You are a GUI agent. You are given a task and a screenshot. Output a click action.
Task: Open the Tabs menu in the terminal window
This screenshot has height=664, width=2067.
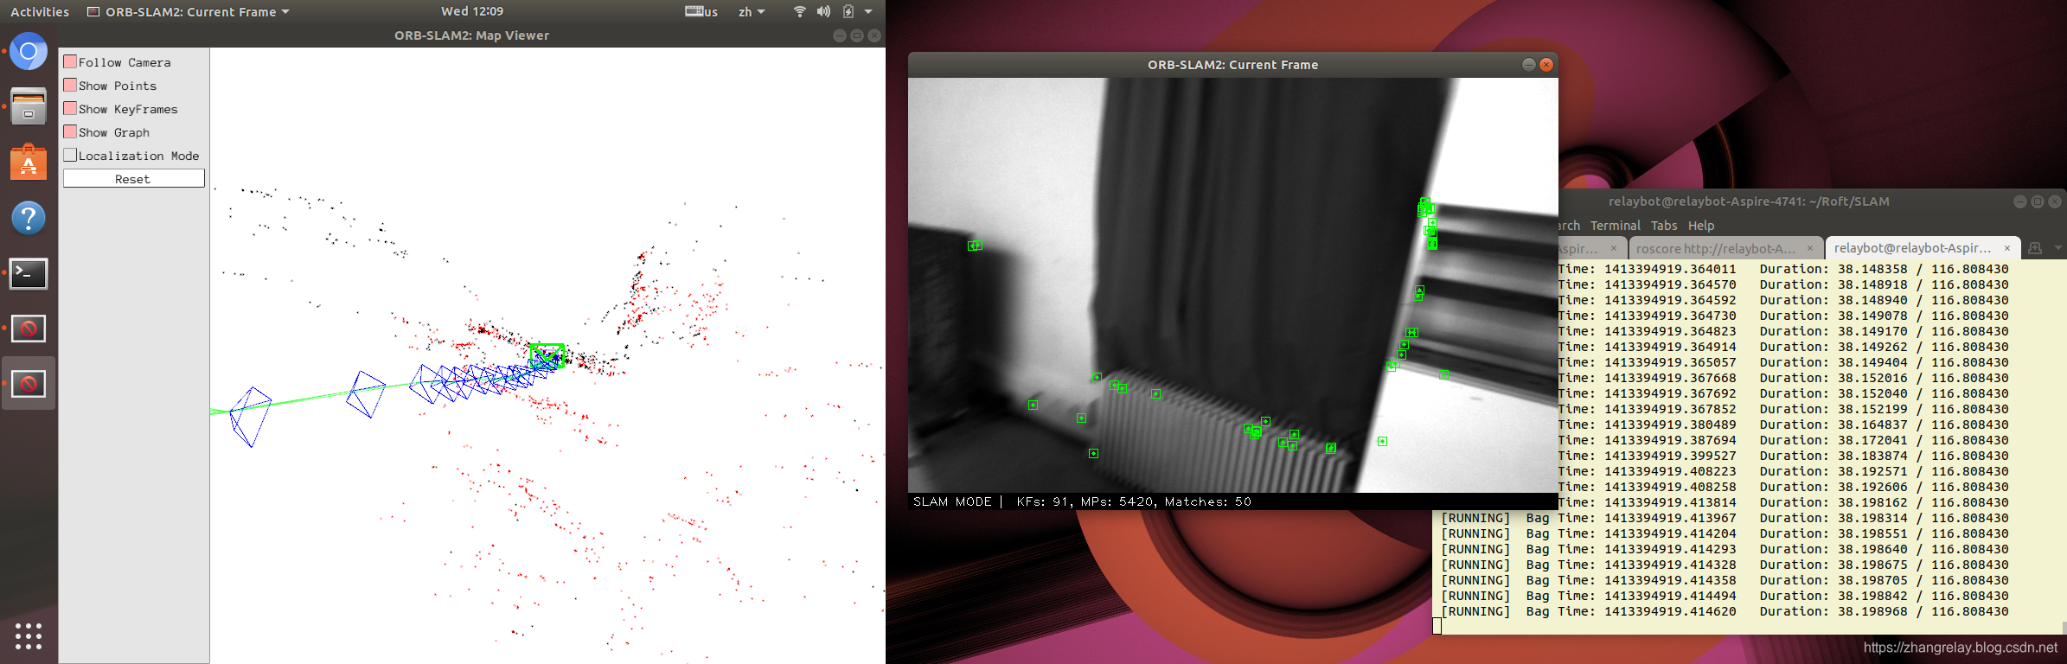point(1664,225)
